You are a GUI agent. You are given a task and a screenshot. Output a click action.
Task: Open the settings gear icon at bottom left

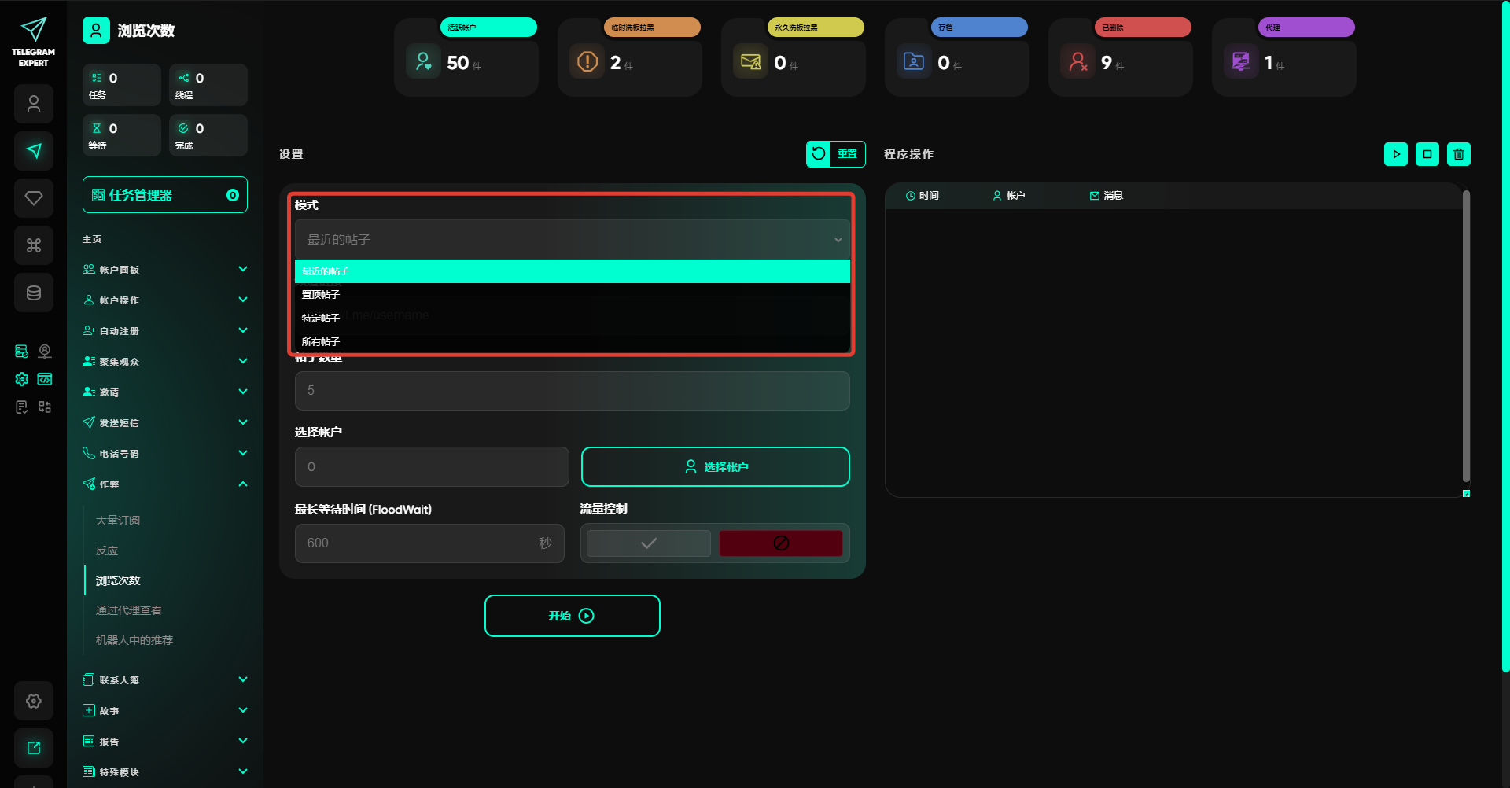(34, 701)
